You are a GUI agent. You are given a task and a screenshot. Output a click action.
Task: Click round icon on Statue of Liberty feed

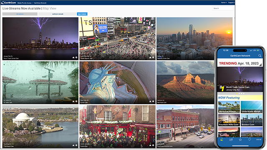click(153, 101)
